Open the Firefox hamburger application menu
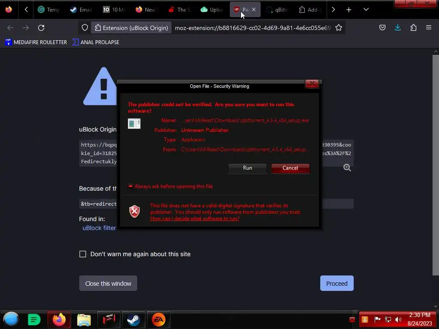Viewport: 439px width, 329px height. 429,27
